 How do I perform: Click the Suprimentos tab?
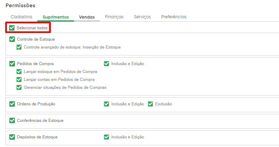(x=56, y=17)
